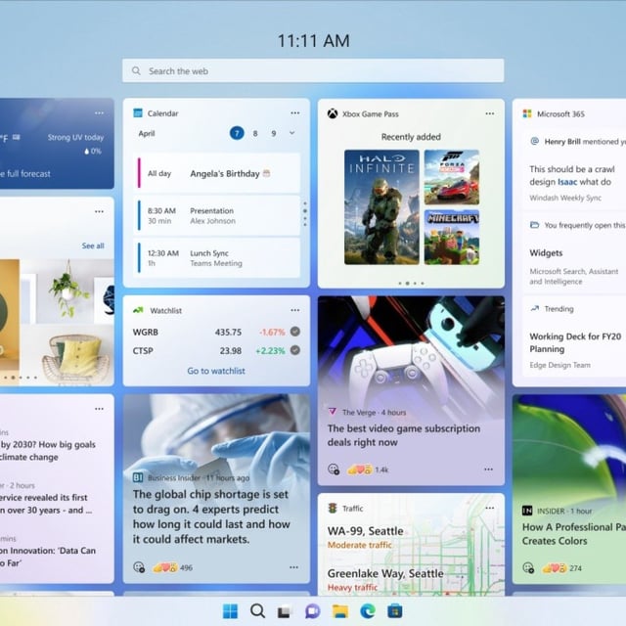Open the global chip shortage headline

pos(211,516)
